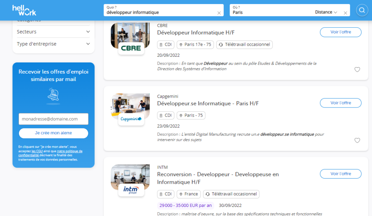Viewport: 372px width, 216px height.
Task: Click the CBRE logo badge
Action: (131, 48)
